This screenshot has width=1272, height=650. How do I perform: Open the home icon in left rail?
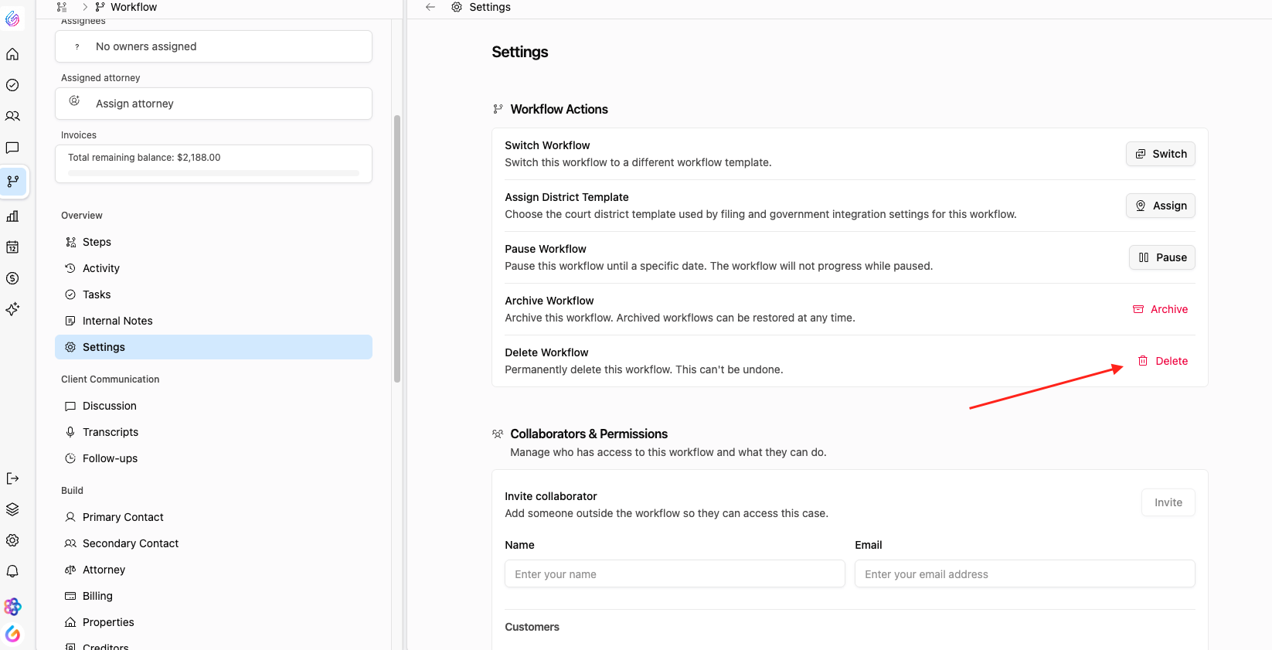click(x=12, y=54)
